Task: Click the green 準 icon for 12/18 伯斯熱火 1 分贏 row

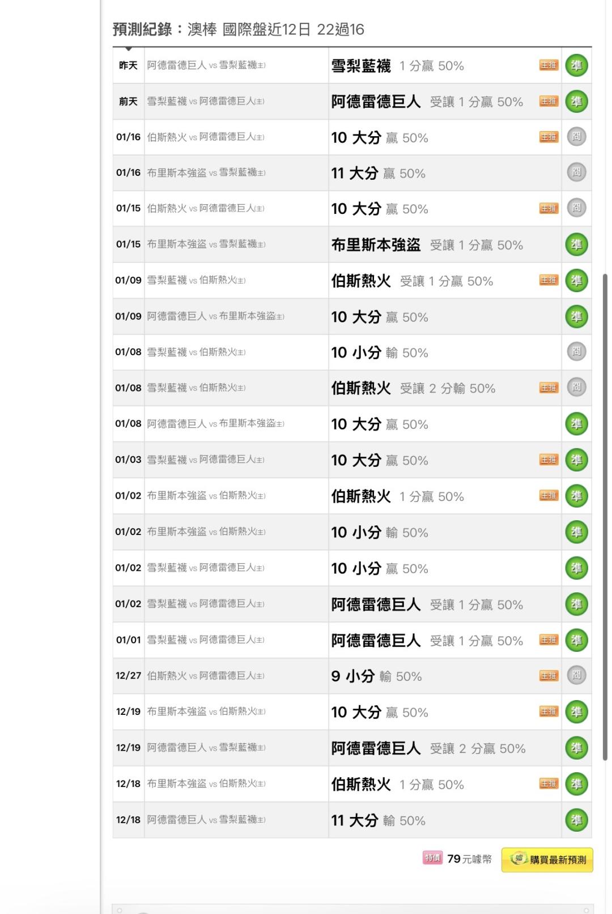Action: tap(576, 784)
